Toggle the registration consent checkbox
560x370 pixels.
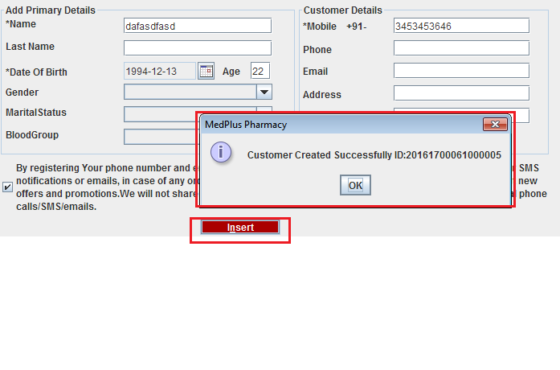pyautogui.click(x=7, y=187)
